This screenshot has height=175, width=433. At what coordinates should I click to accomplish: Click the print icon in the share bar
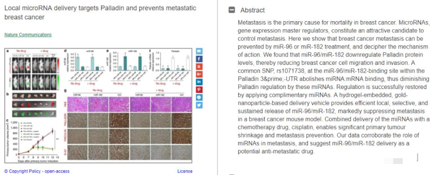[x=199, y=98]
